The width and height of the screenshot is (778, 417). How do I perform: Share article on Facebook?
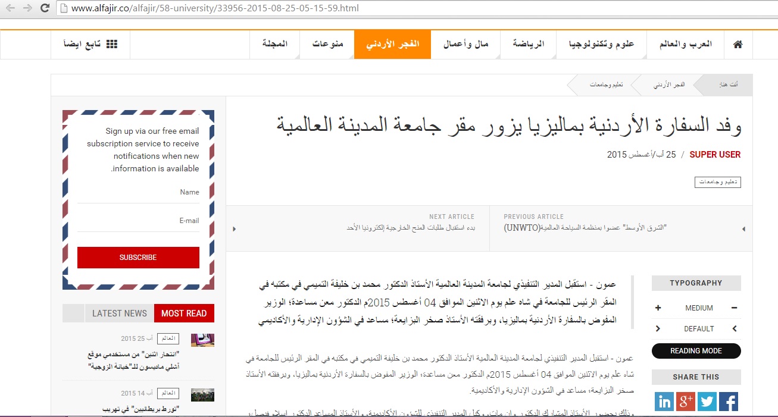coord(728,402)
